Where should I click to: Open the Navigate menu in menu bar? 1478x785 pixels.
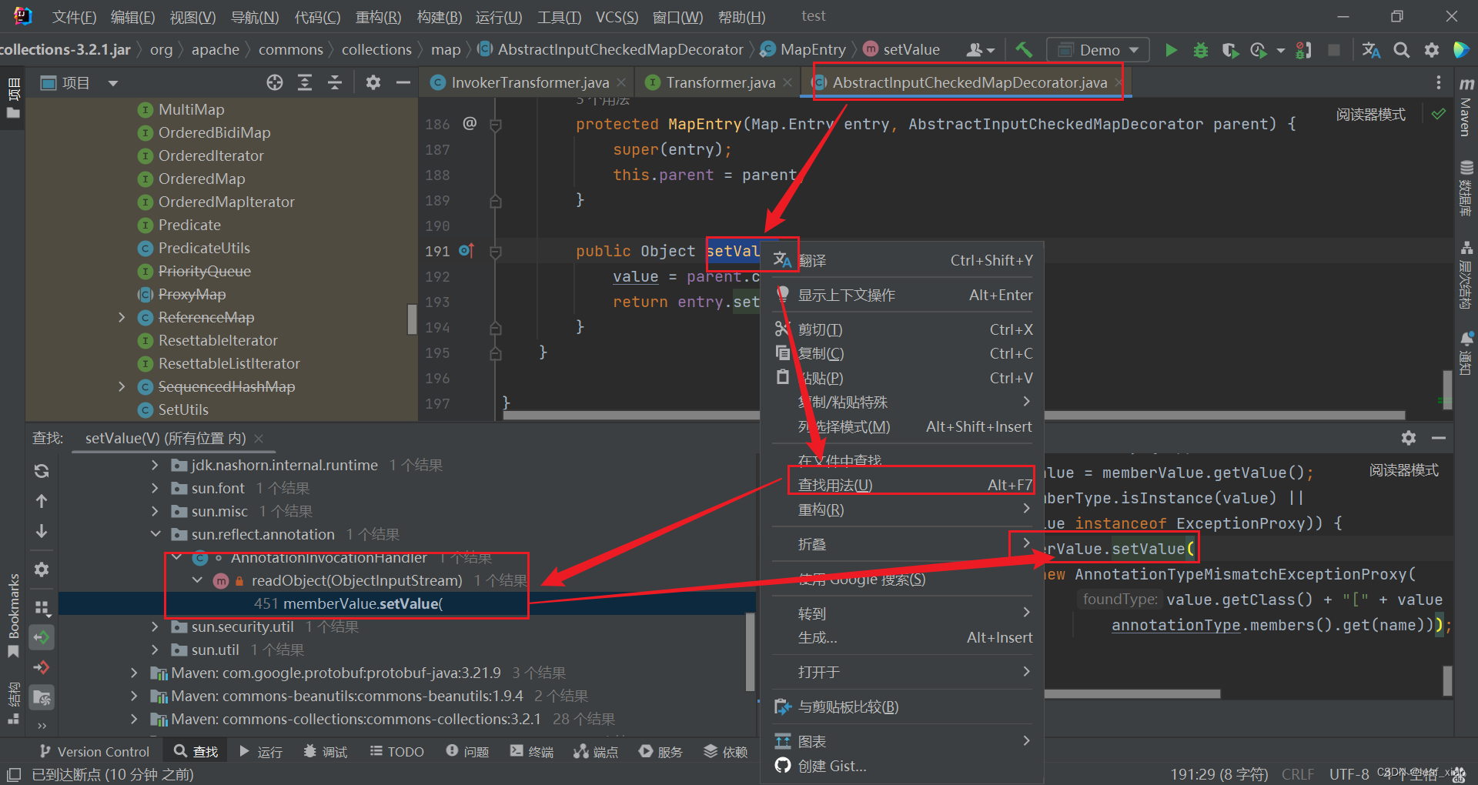click(x=255, y=17)
